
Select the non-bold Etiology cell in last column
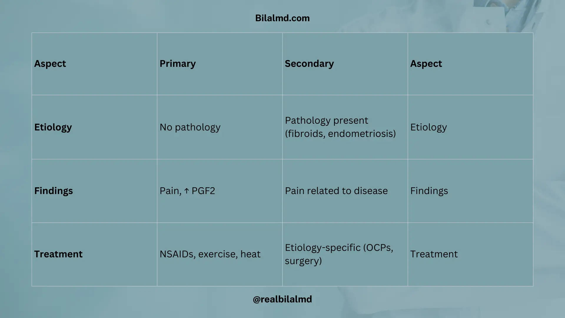pos(428,127)
